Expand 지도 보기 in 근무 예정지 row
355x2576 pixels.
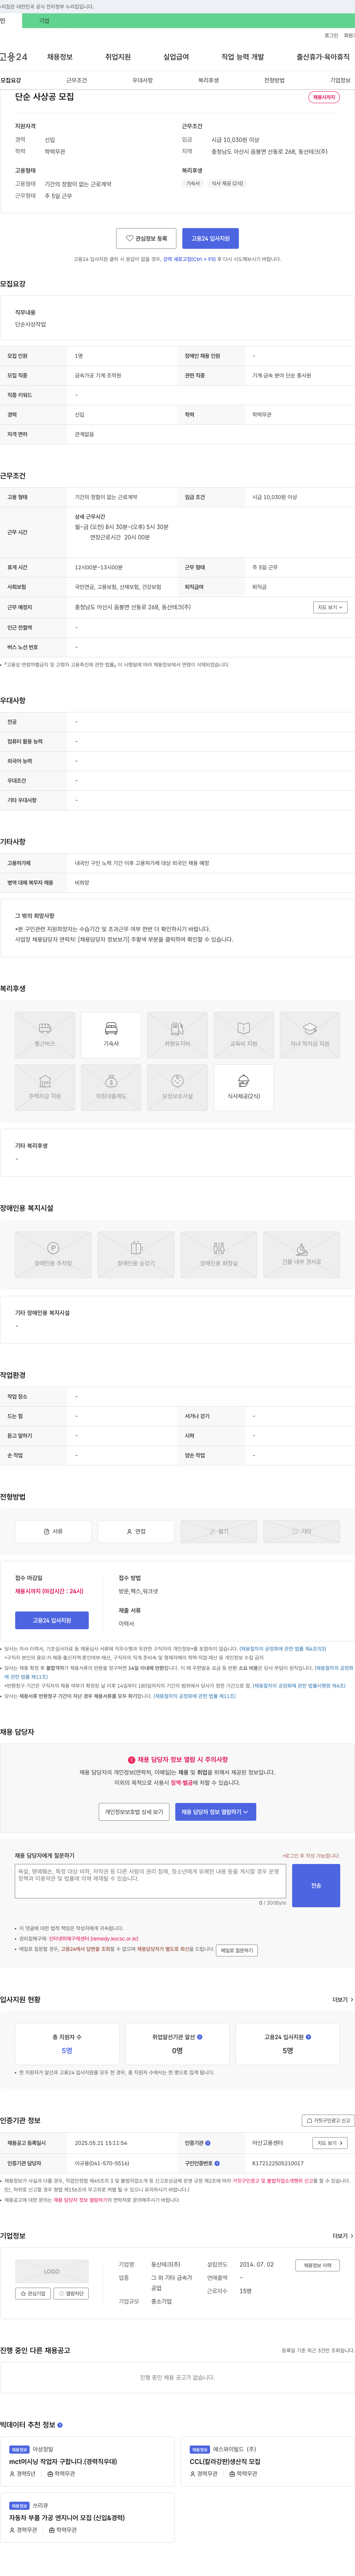tap(330, 607)
